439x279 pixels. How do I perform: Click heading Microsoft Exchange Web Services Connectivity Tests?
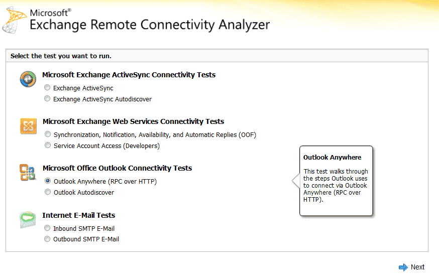click(x=133, y=121)
